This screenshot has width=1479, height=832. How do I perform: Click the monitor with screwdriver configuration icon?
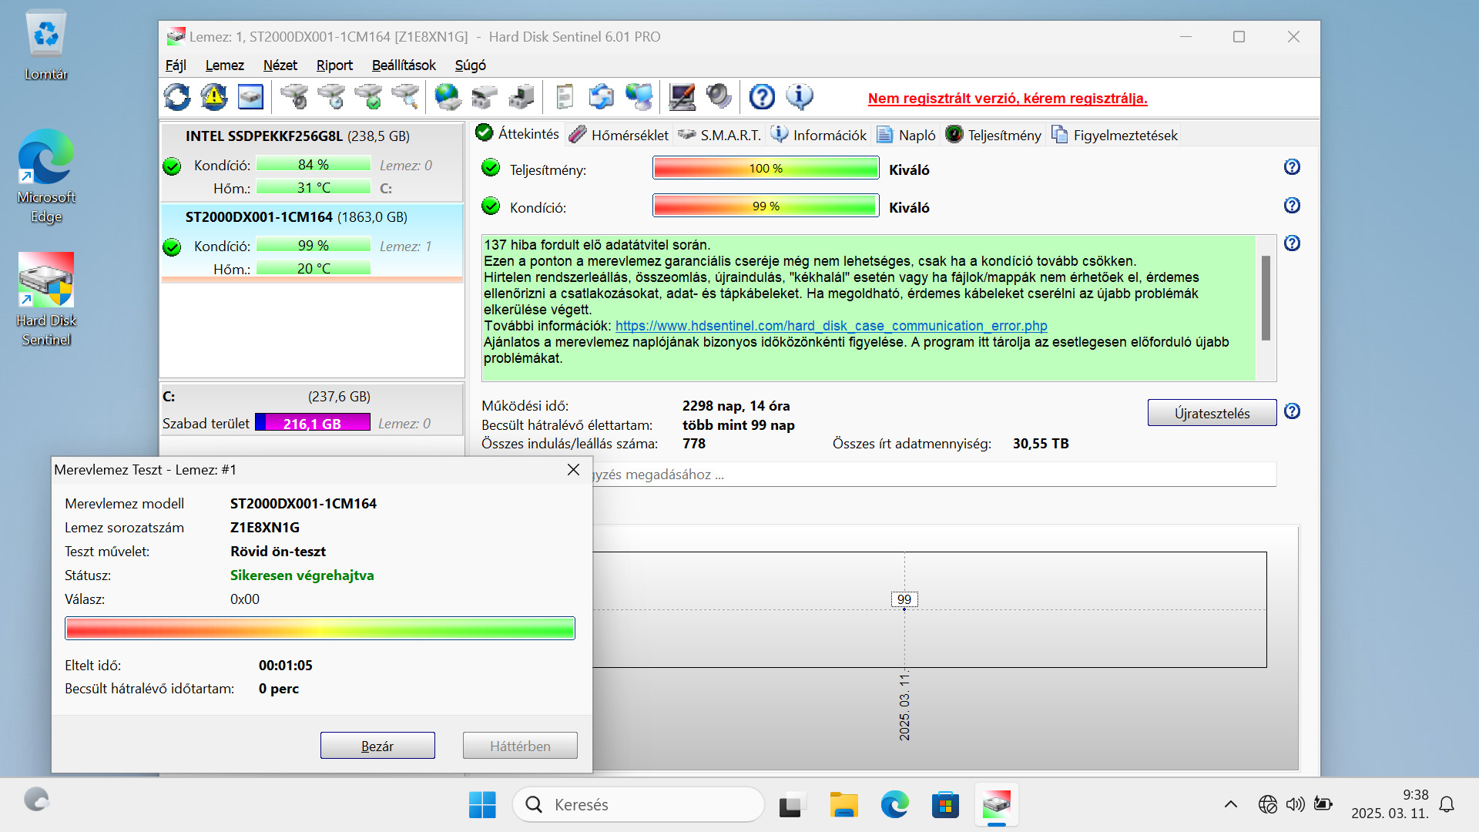(682, 97)
